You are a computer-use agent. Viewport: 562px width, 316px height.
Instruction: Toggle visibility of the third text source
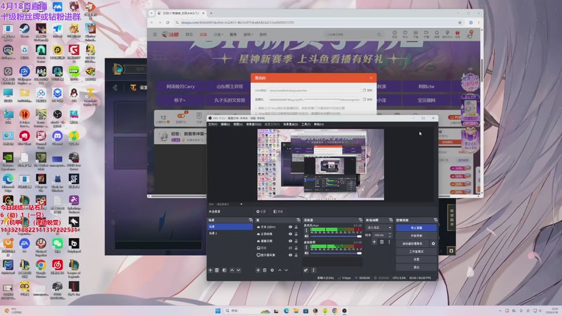[290, 241]
